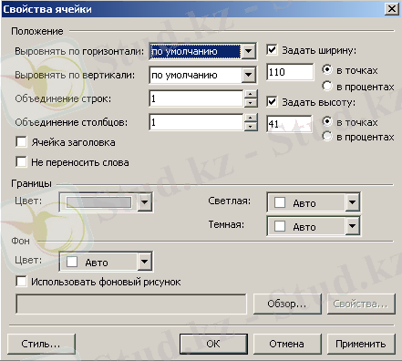
Task: Enable Ячейка заголовка checkbox
Action: click(21, 142)
